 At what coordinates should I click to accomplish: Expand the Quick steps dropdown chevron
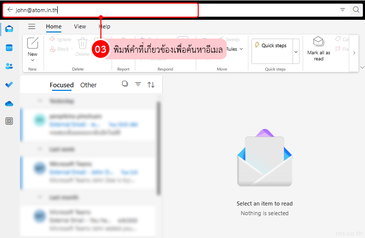(296, 52)
